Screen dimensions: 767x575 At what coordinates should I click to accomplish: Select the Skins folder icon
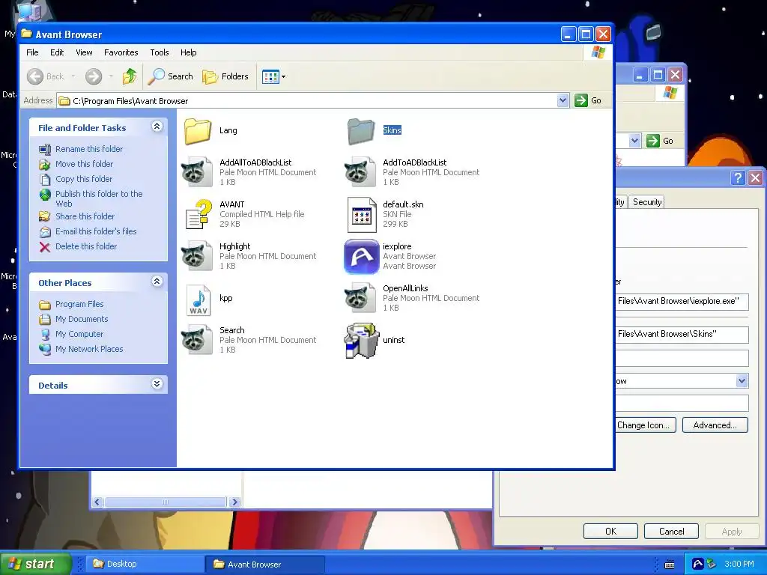(x=361, y=130)
